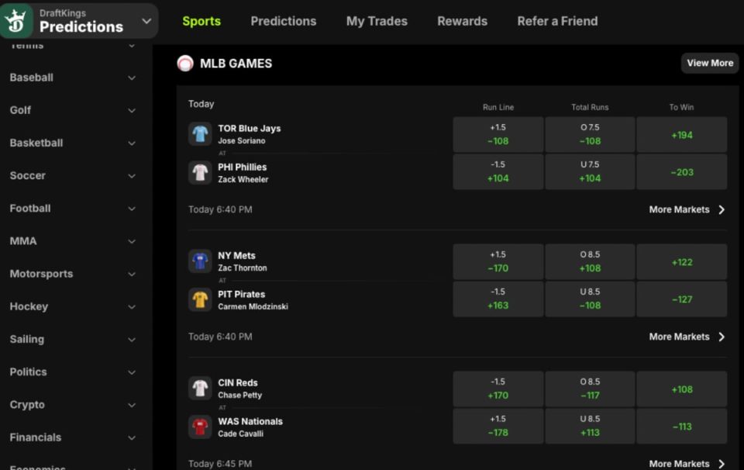Expand the Politics sidebar category
Image resolution: width=744 pixels, height=470 pixels.
[x=73, y=372]
